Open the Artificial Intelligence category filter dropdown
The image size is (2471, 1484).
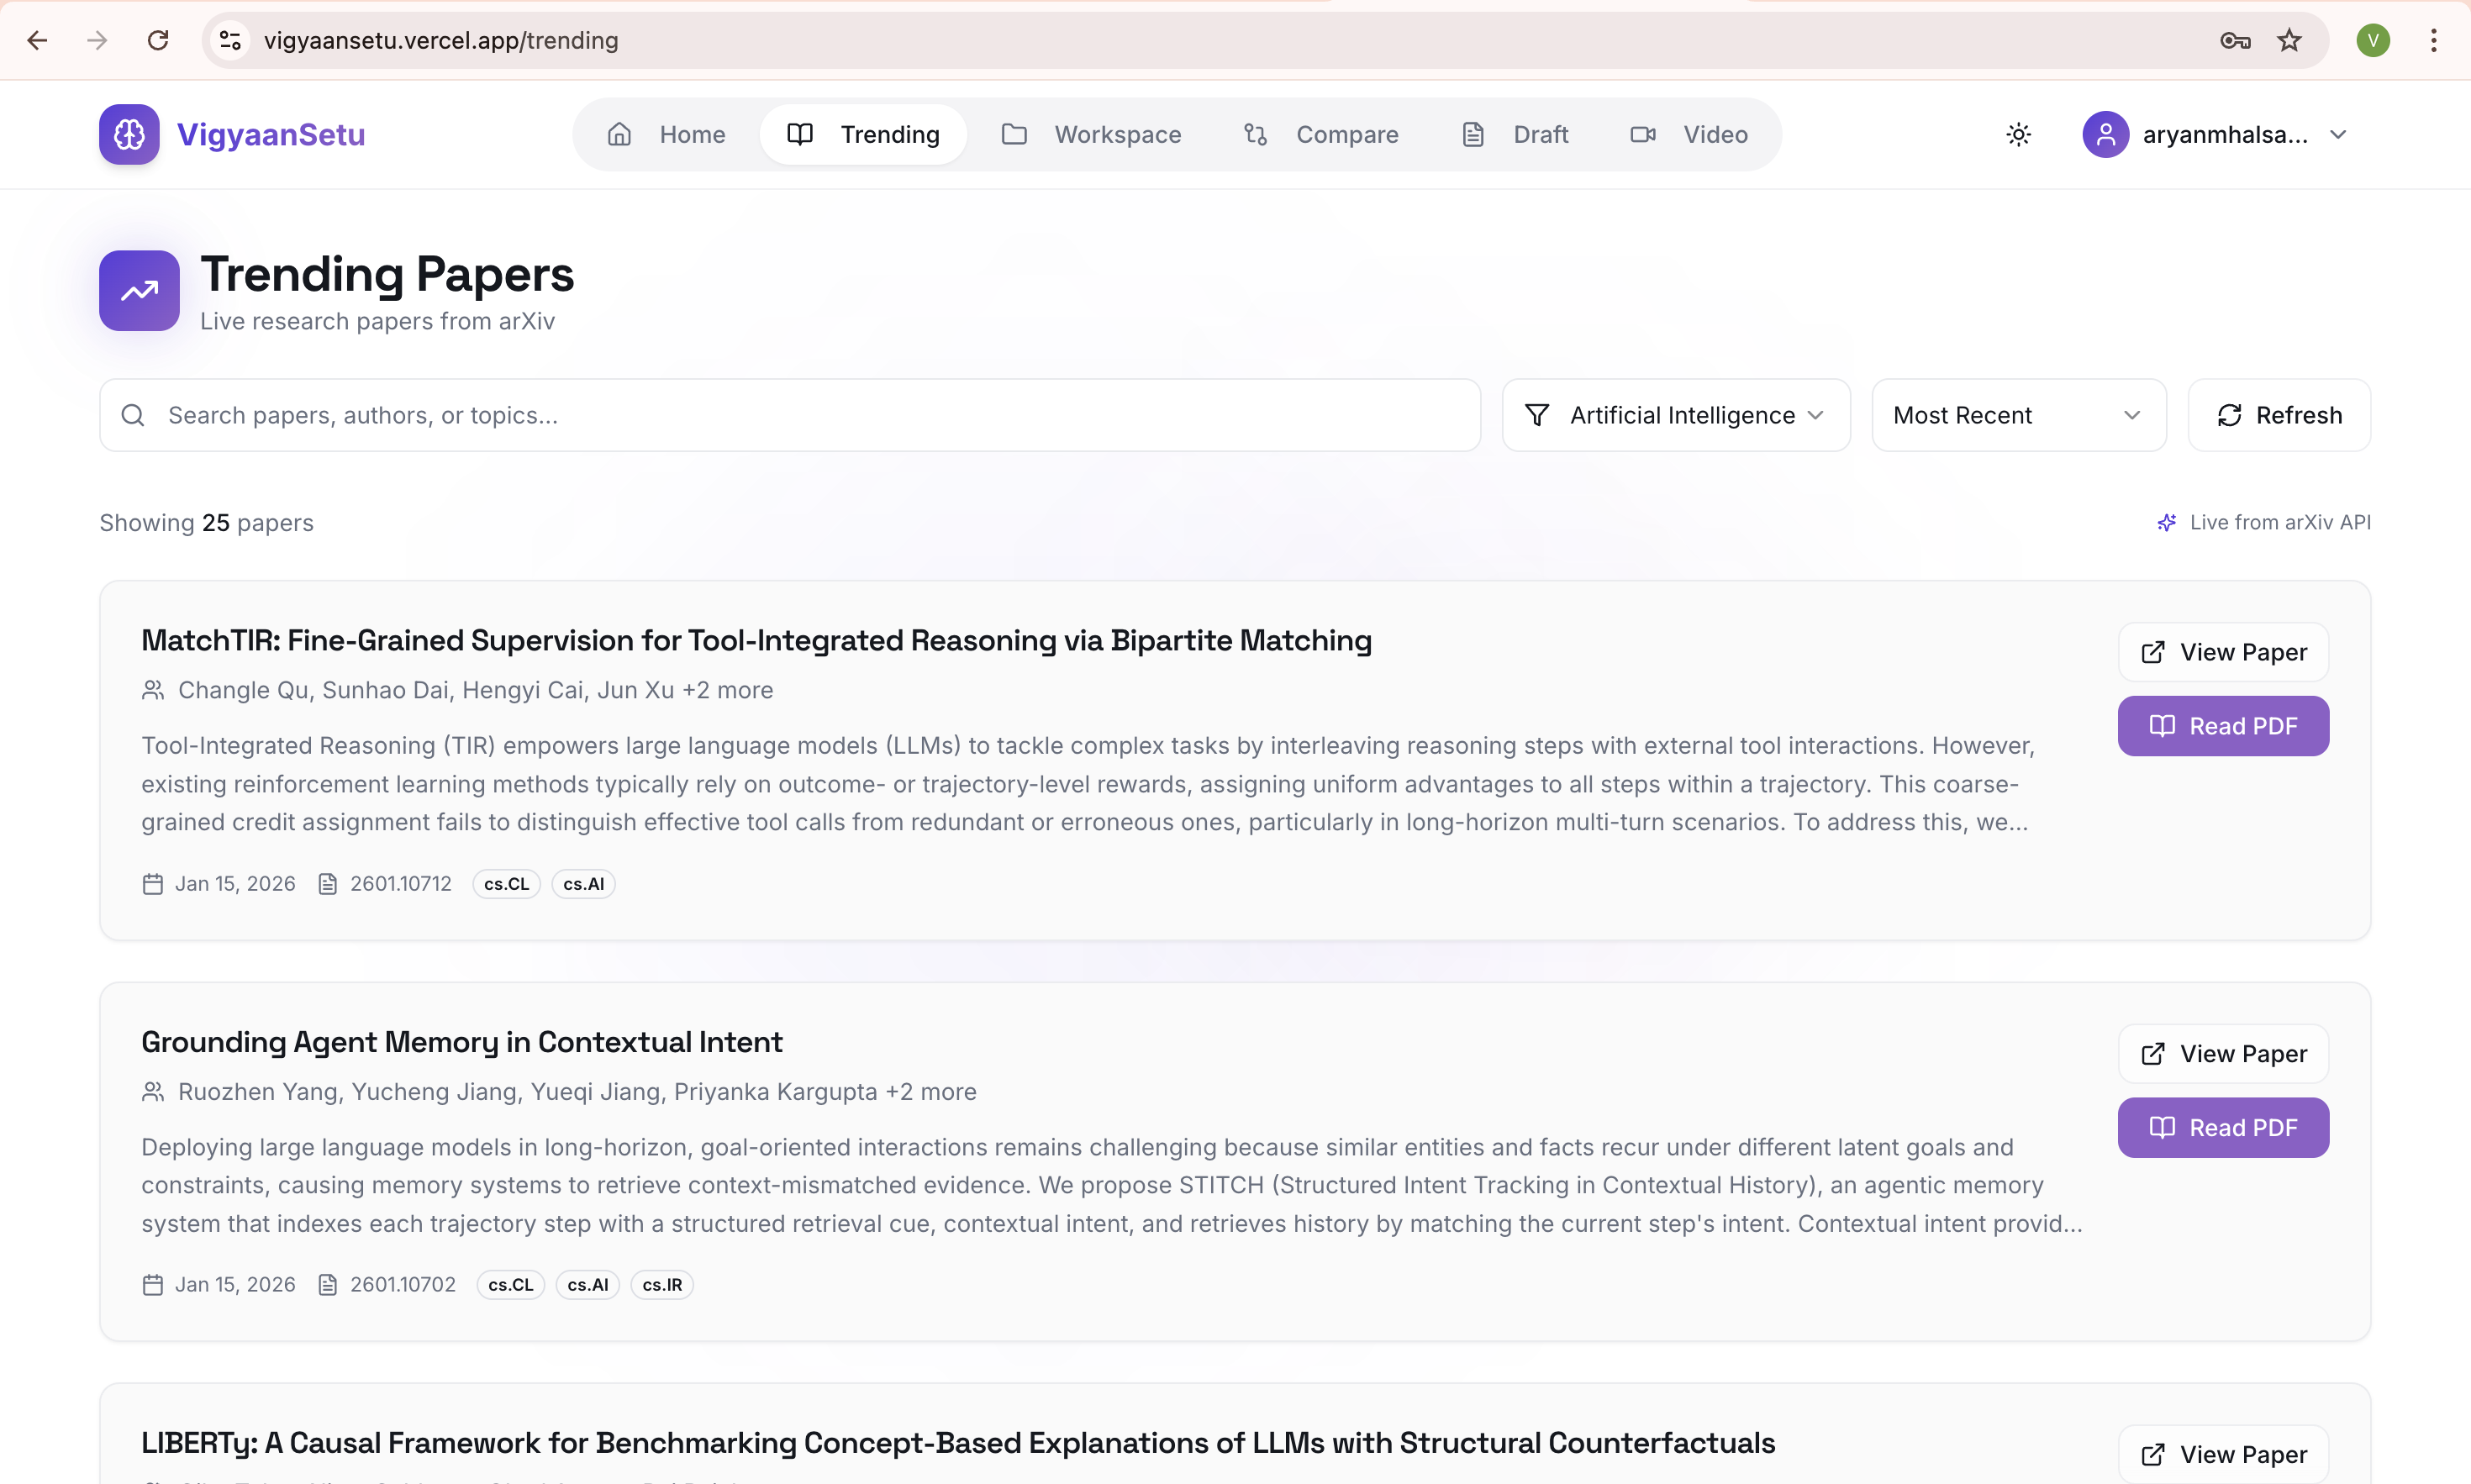(x=1675, y=415)
